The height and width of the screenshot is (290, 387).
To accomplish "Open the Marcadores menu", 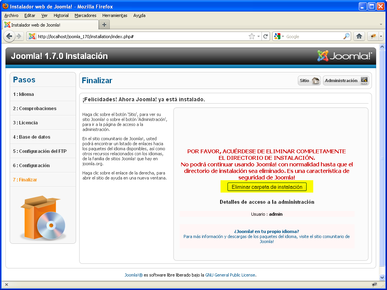I will point(85,15).
